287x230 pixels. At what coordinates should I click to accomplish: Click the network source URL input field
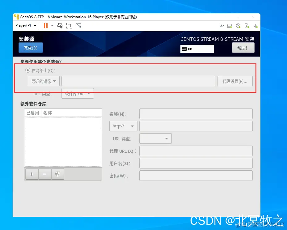138,81
